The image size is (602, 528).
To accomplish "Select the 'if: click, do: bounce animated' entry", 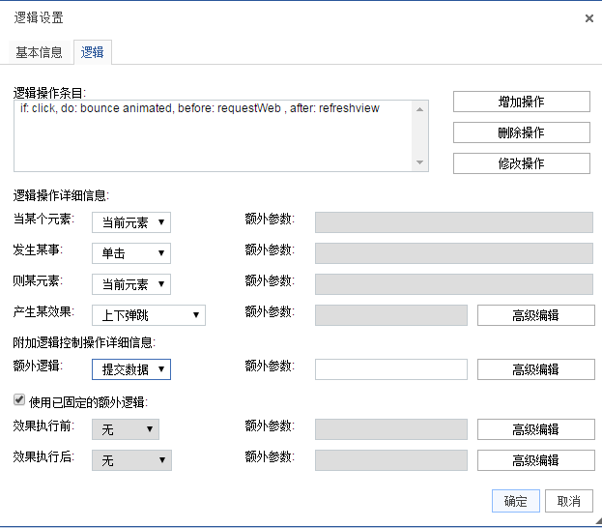I will pos(200,108).
